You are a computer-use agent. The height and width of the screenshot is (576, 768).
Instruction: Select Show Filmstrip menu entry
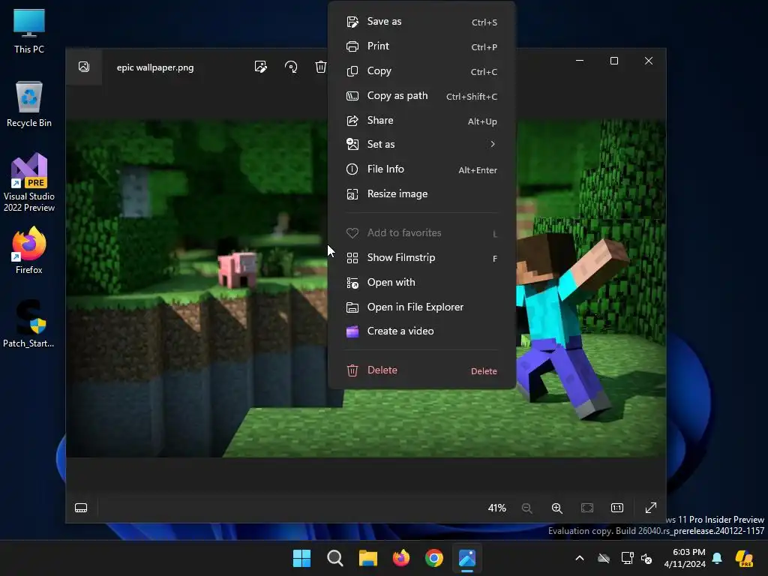coord(421,258)
